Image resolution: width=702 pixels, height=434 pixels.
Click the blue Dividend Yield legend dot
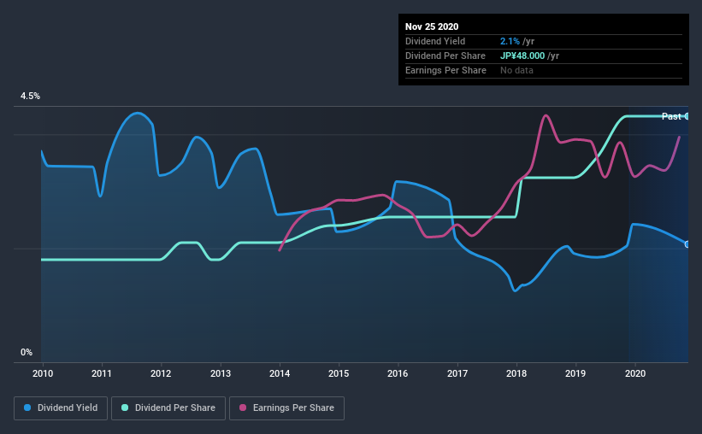tap(27, 408)
